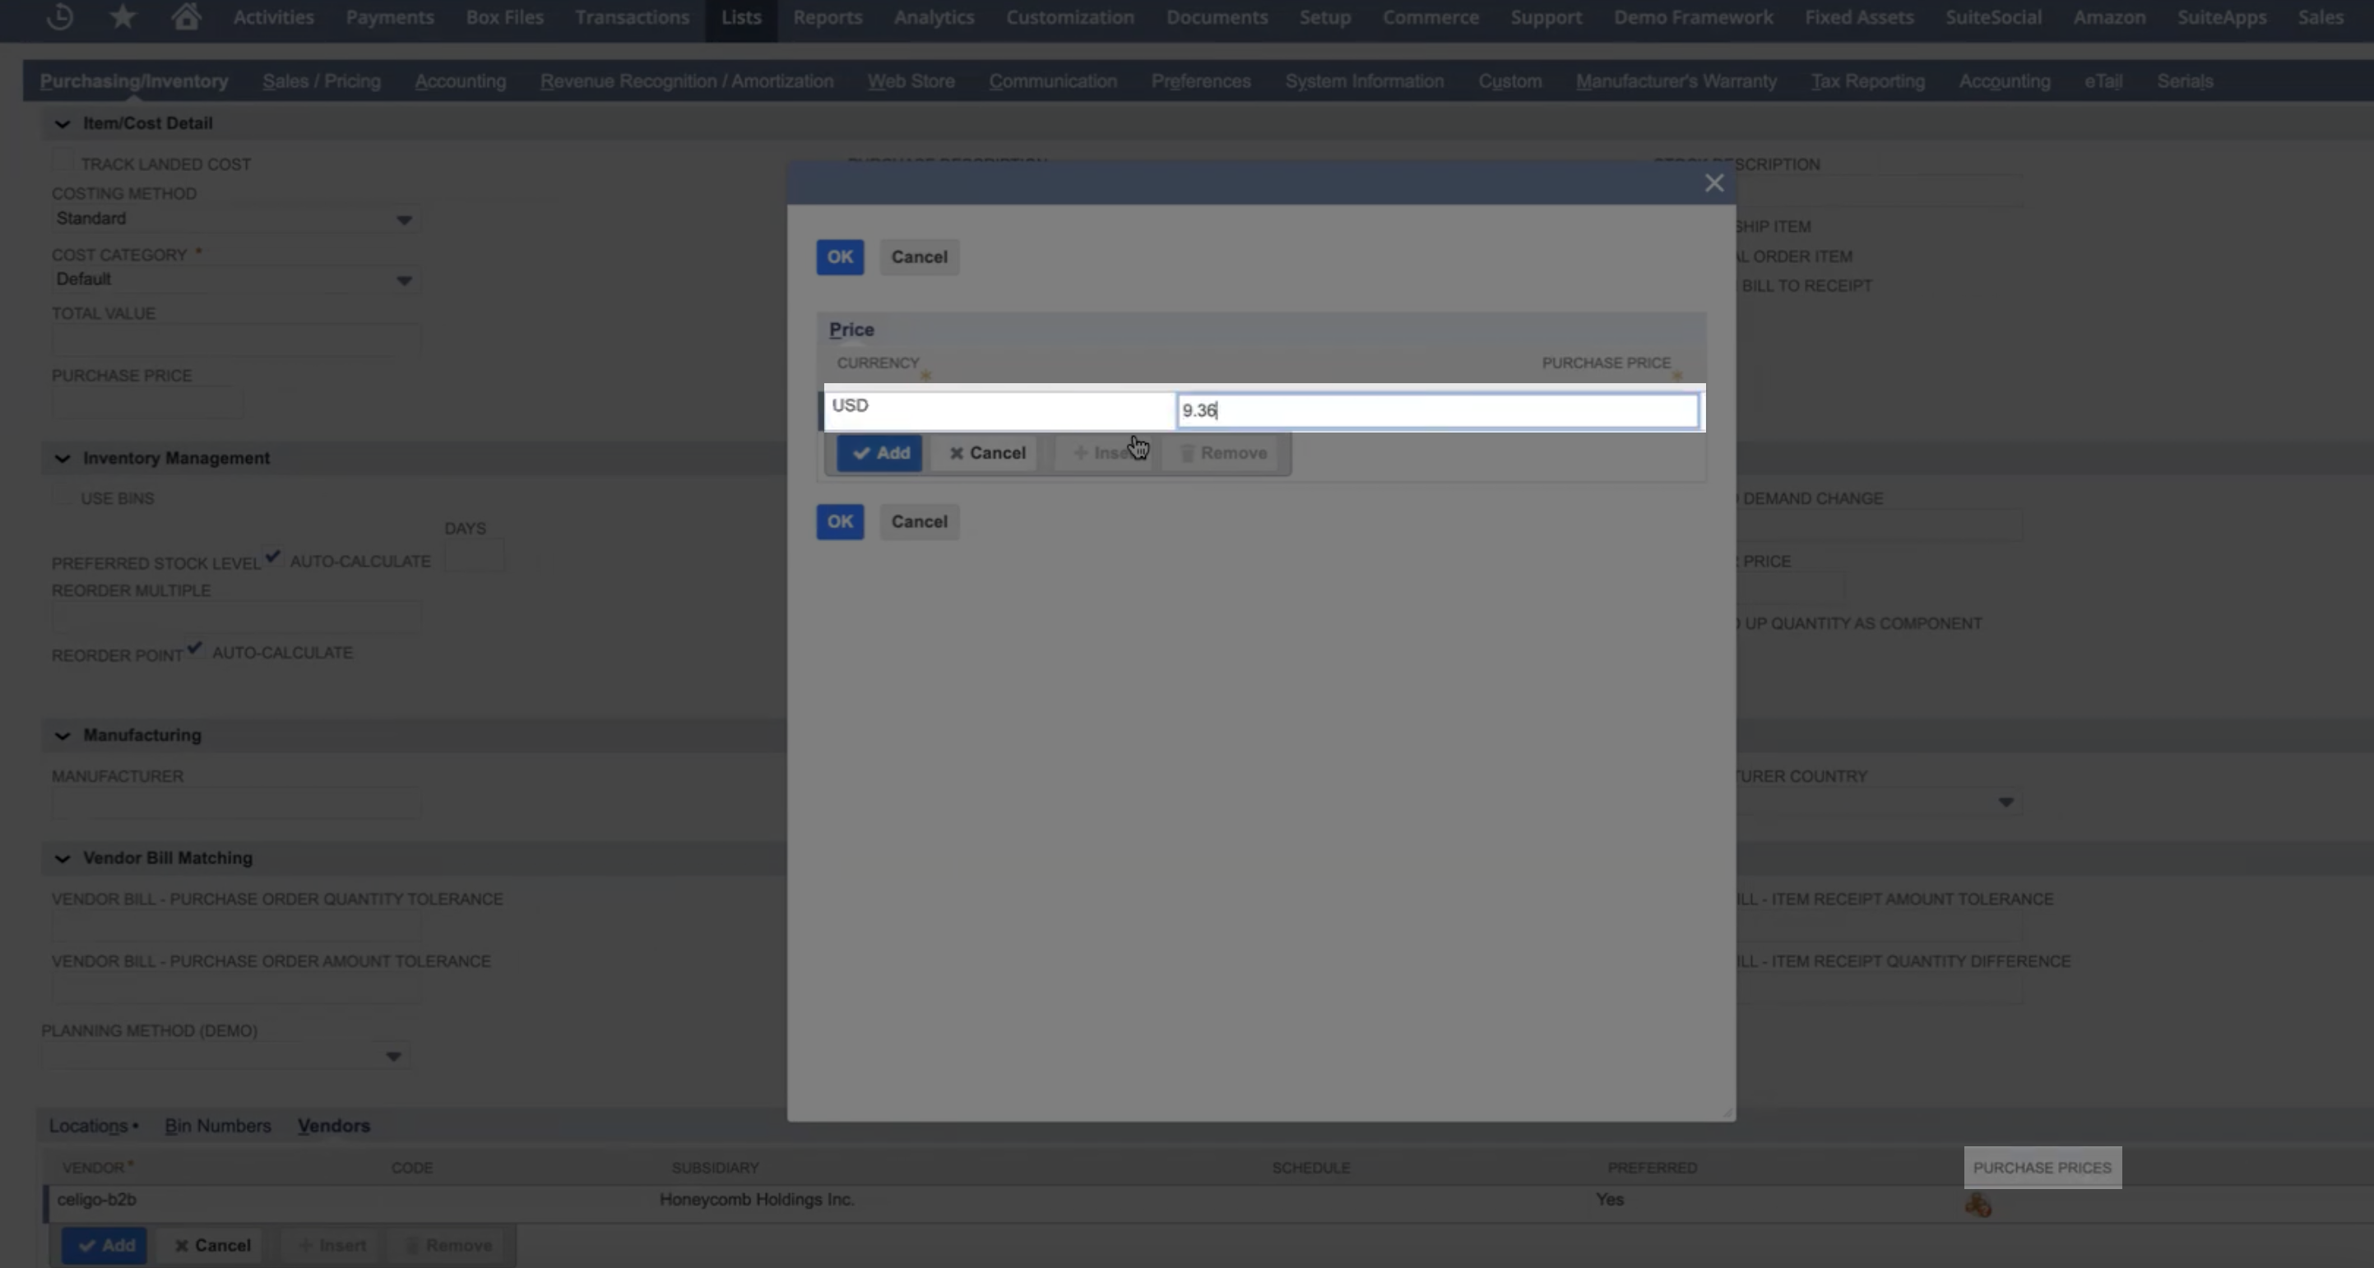This screenshot has width=2374, height=1268.
Task: Click Cancel in the Price sublist row
Action: tap(987, 452)
